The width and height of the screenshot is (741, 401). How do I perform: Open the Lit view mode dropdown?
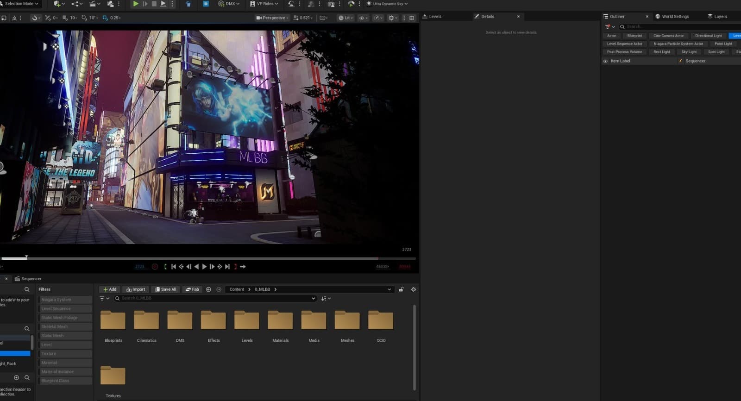coord(345,18)
